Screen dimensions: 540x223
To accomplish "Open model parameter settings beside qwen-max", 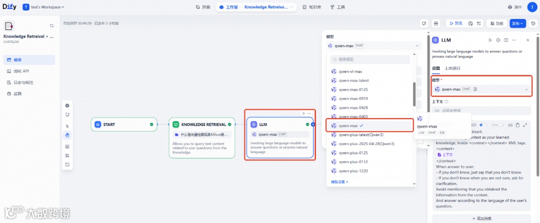I will [x=475, y=89].
